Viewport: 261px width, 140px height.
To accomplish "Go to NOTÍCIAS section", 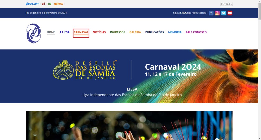I will (99, 32).
